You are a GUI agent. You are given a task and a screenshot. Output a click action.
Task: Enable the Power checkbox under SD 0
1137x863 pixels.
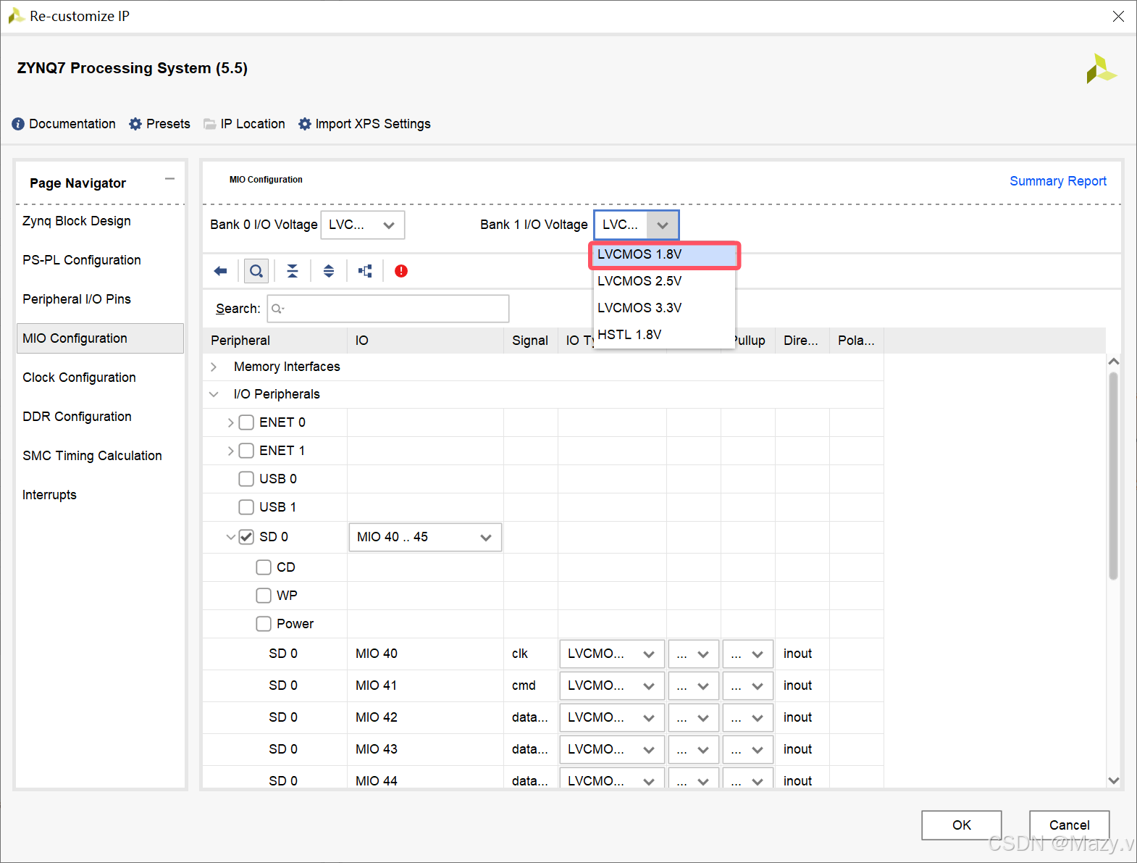[x=264, y=624]
